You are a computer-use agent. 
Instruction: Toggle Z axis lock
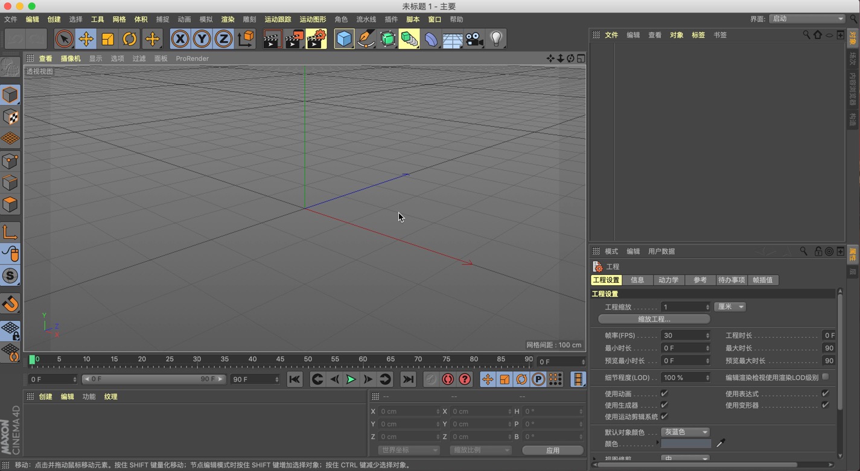(x=223, y=39)
